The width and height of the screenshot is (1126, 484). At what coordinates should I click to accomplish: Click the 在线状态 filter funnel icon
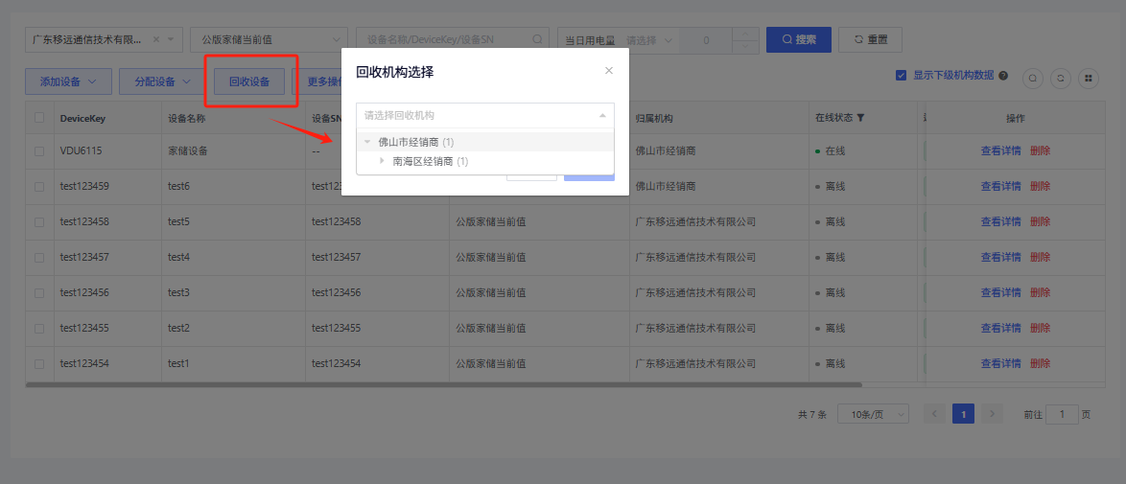[861, 118]
